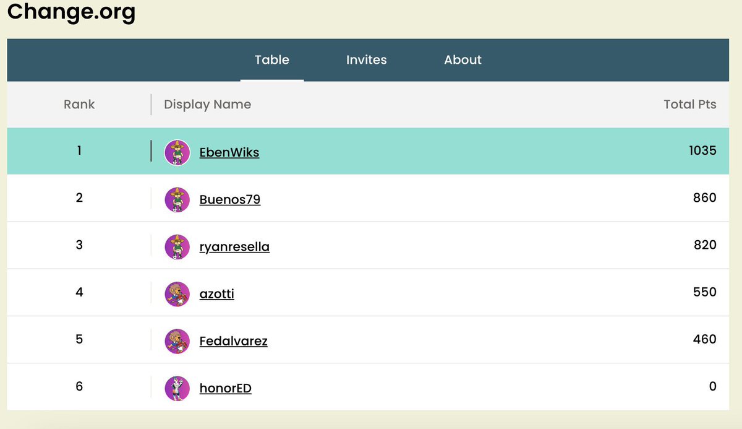This screenshot has width=742, height=429.
Task: Open EbenWiks profile link
Action: pyautogui.click(x=229, y=152)
